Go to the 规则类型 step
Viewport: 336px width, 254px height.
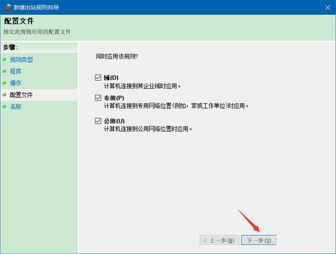click(x=21, y=59)
